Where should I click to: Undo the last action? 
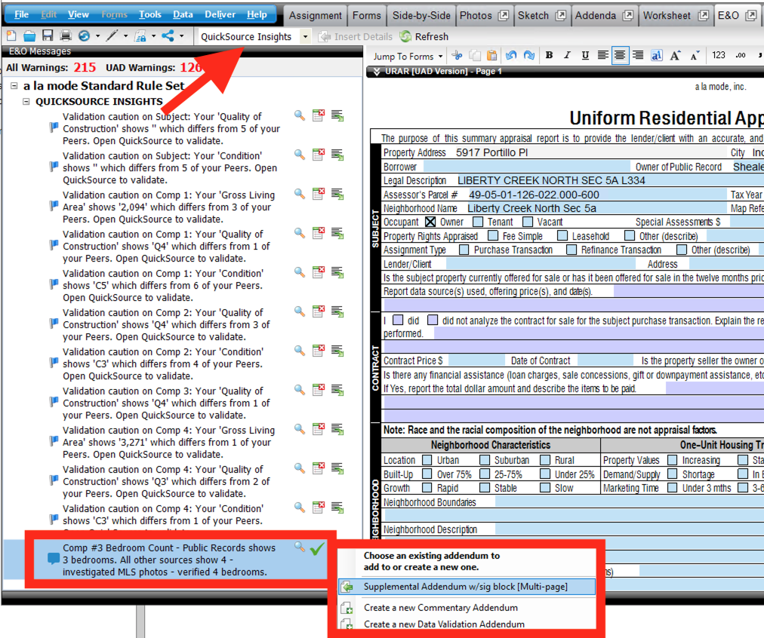point(511,56)
